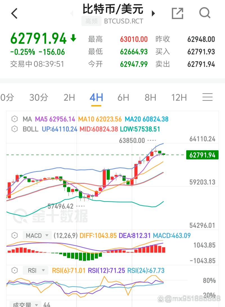Click the RSI(12):71.25 value
Image resolution: width=225 pixels, height=307 pixels.
click(106, 270)
